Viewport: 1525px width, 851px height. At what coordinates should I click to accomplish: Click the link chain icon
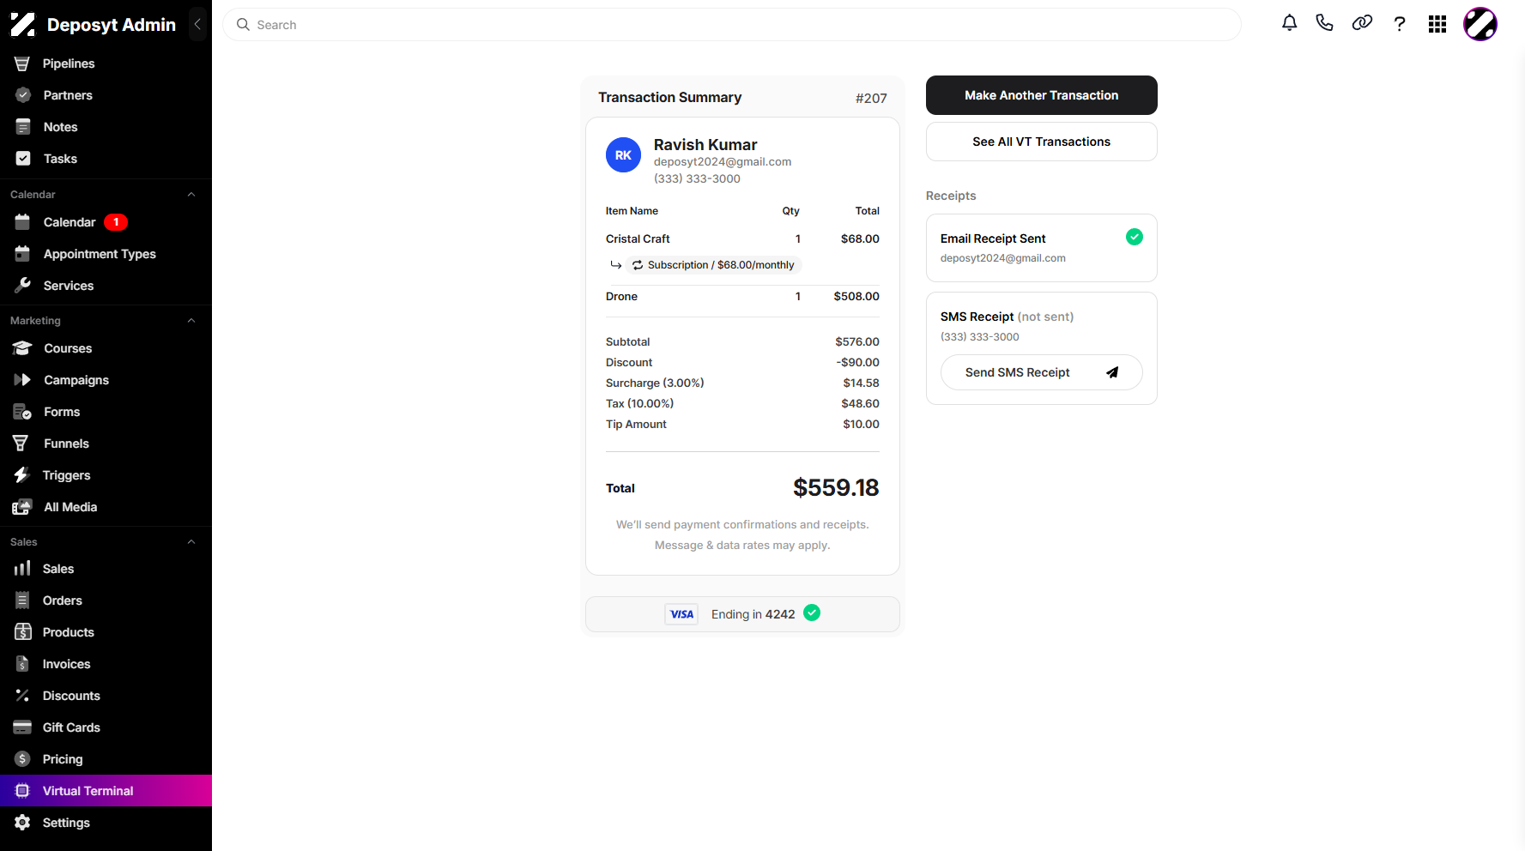pyautogui.click(x=1362, y=23)
